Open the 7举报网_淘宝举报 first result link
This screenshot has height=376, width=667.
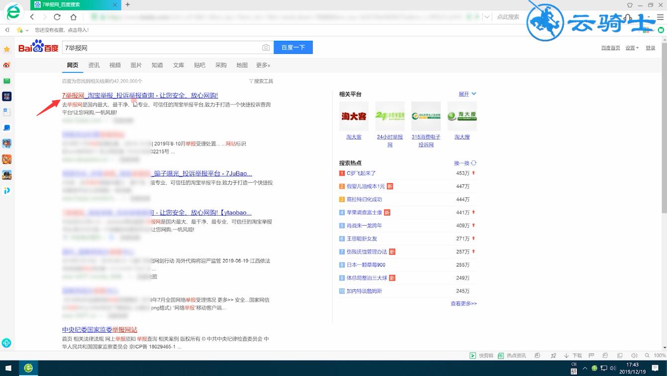tap(140, 95)
